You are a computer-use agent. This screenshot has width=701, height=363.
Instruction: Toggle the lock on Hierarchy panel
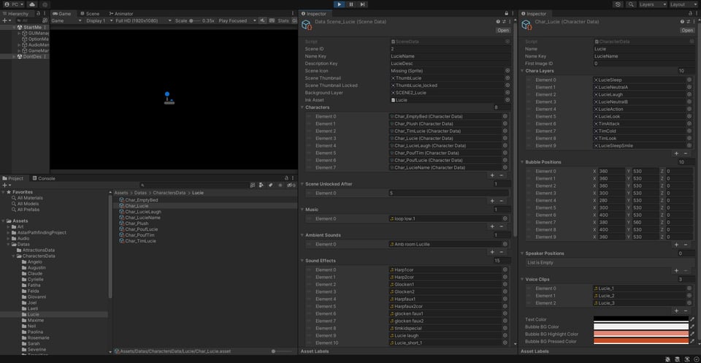pos(39,13)
